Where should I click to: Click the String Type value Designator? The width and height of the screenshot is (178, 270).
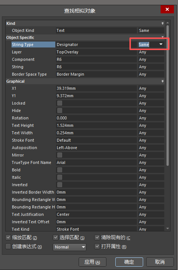click(96, 45)
